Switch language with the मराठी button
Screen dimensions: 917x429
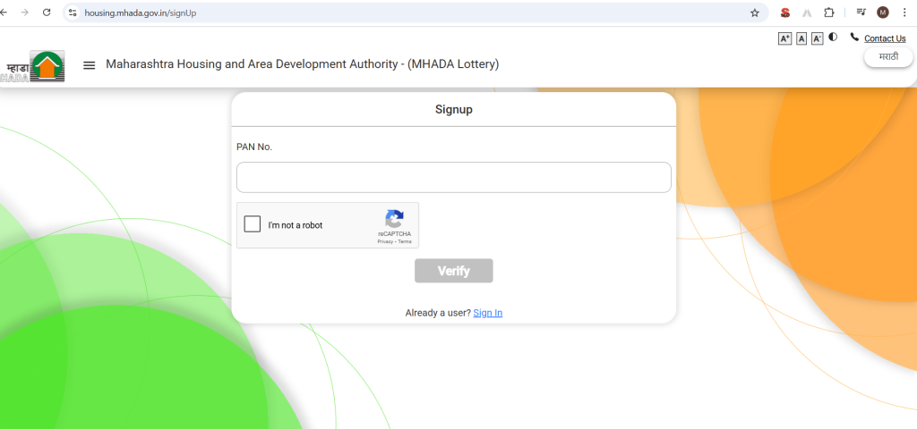coord(888,57)
